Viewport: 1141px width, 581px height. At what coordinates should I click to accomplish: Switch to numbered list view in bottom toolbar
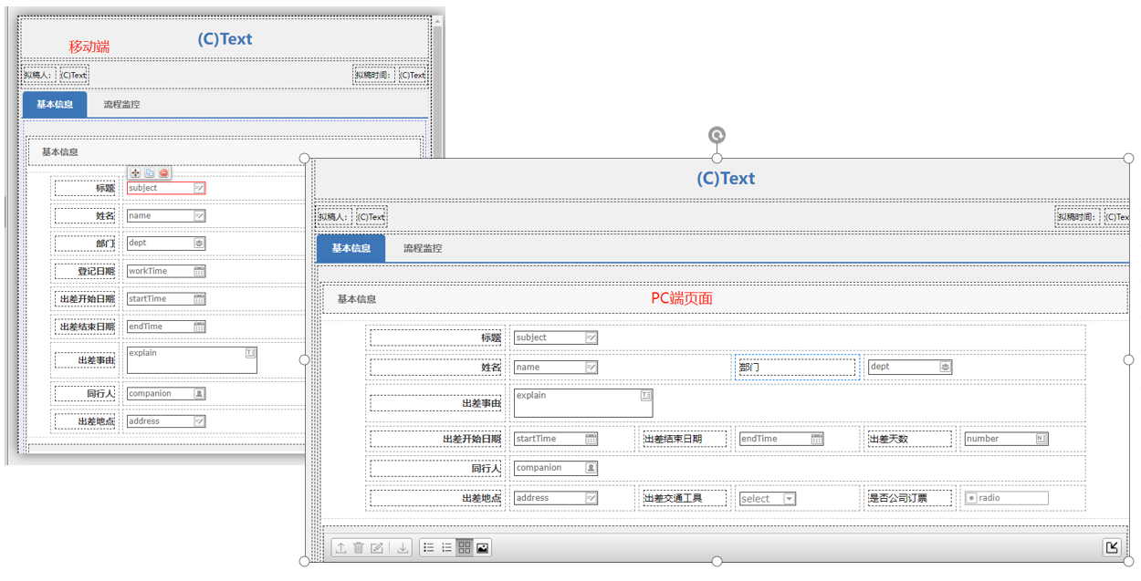[447, 547]
